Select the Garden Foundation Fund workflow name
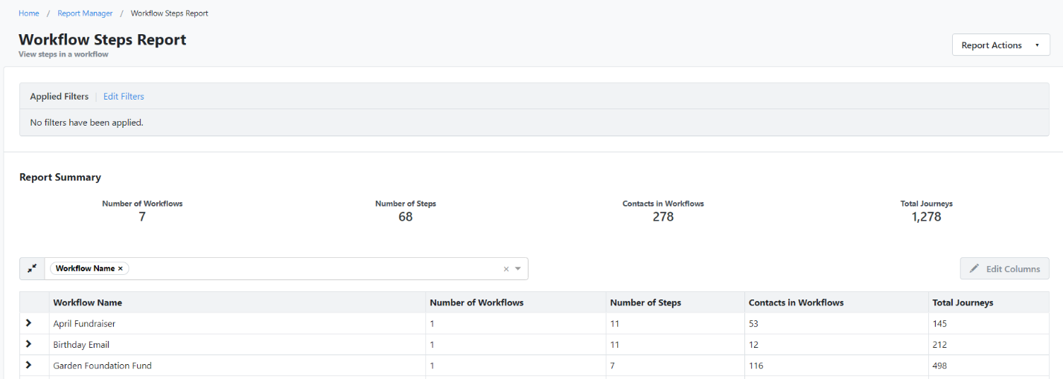Image resolution: width=1063 pixels, height=379 pixels. [102, 366]
